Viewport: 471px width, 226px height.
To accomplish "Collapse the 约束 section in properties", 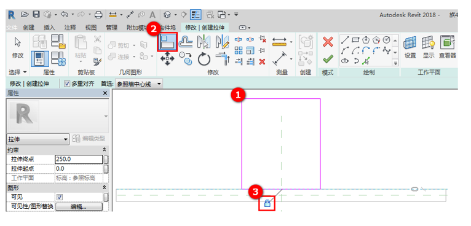I will point(105,149).
